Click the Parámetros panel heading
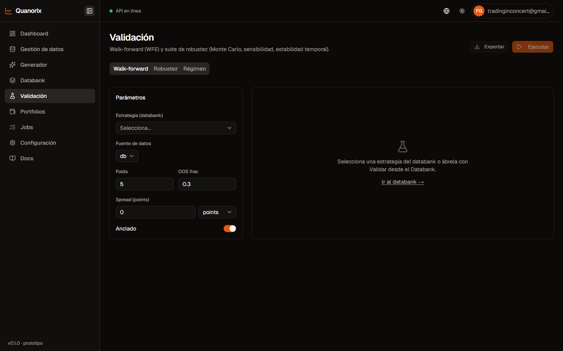Image resolution: width=563 pixels, height=351 pixels. click(x=131, y=97)
